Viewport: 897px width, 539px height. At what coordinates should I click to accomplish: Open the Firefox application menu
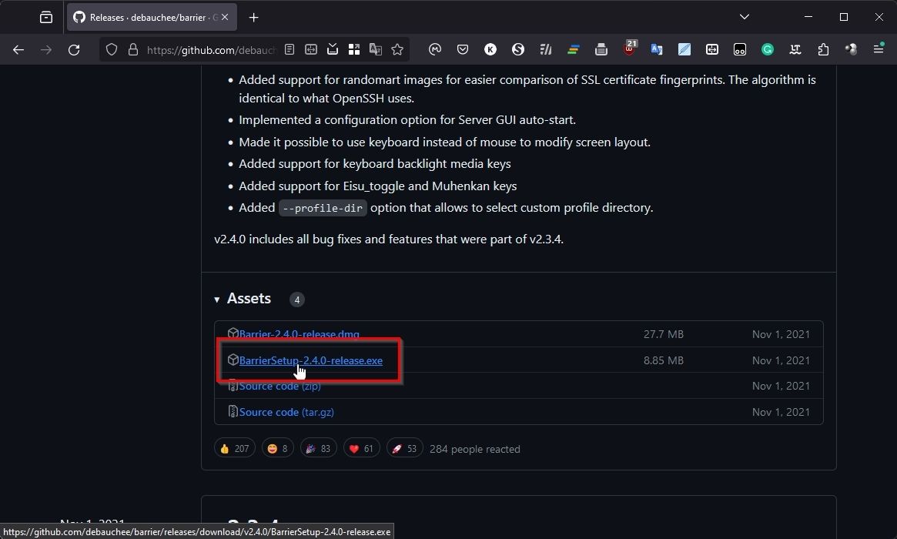[x=879, y=49]
